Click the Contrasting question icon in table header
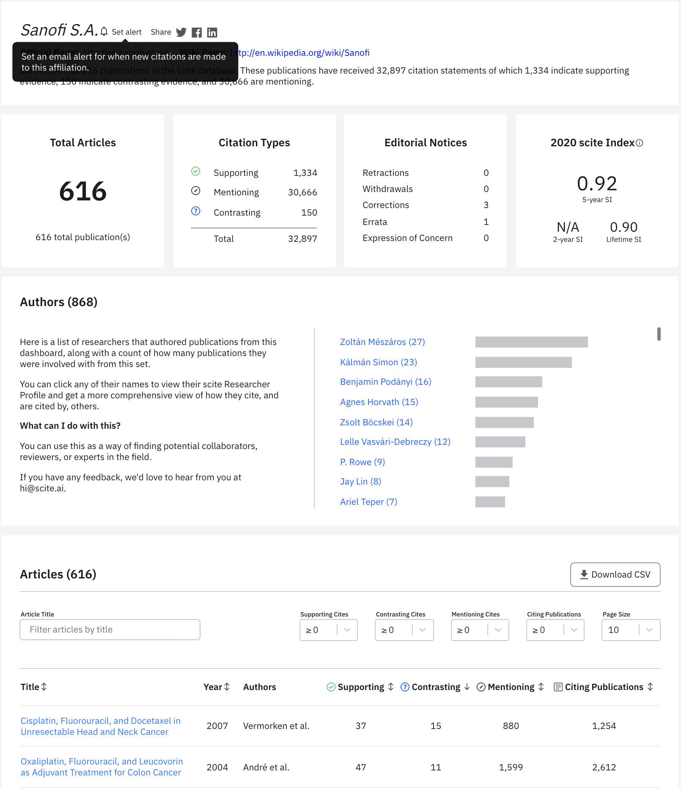681x789 pixels. pyautogui.click(x=405, y=687)
